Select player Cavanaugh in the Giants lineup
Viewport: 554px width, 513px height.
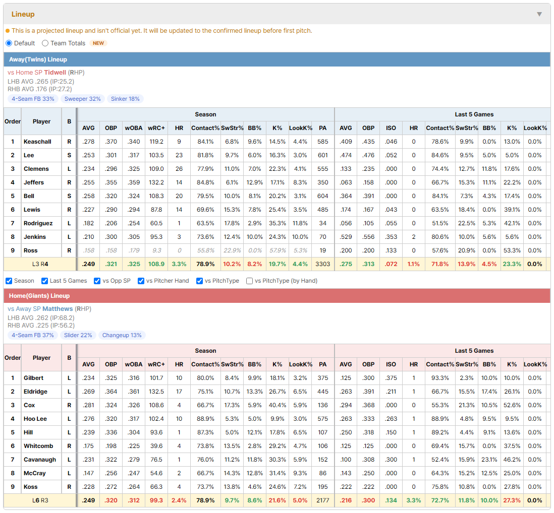point(40,460)
